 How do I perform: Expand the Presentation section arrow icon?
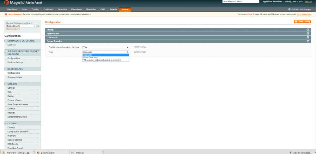pos(308,34)
